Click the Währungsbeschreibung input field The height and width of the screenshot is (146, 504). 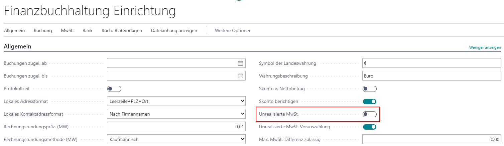coord(431,76)
